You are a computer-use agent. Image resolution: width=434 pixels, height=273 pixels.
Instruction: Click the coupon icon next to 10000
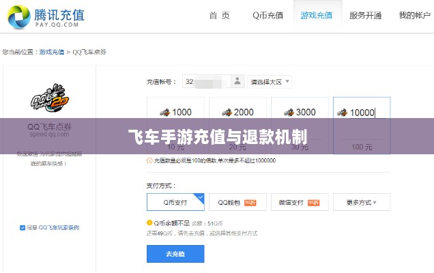click(342, 113)
